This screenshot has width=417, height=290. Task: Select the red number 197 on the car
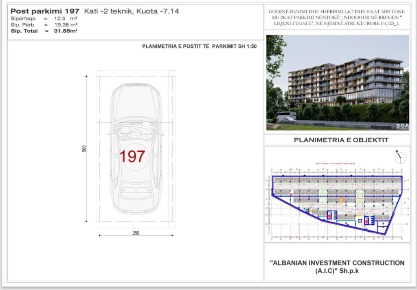[132, 156]
